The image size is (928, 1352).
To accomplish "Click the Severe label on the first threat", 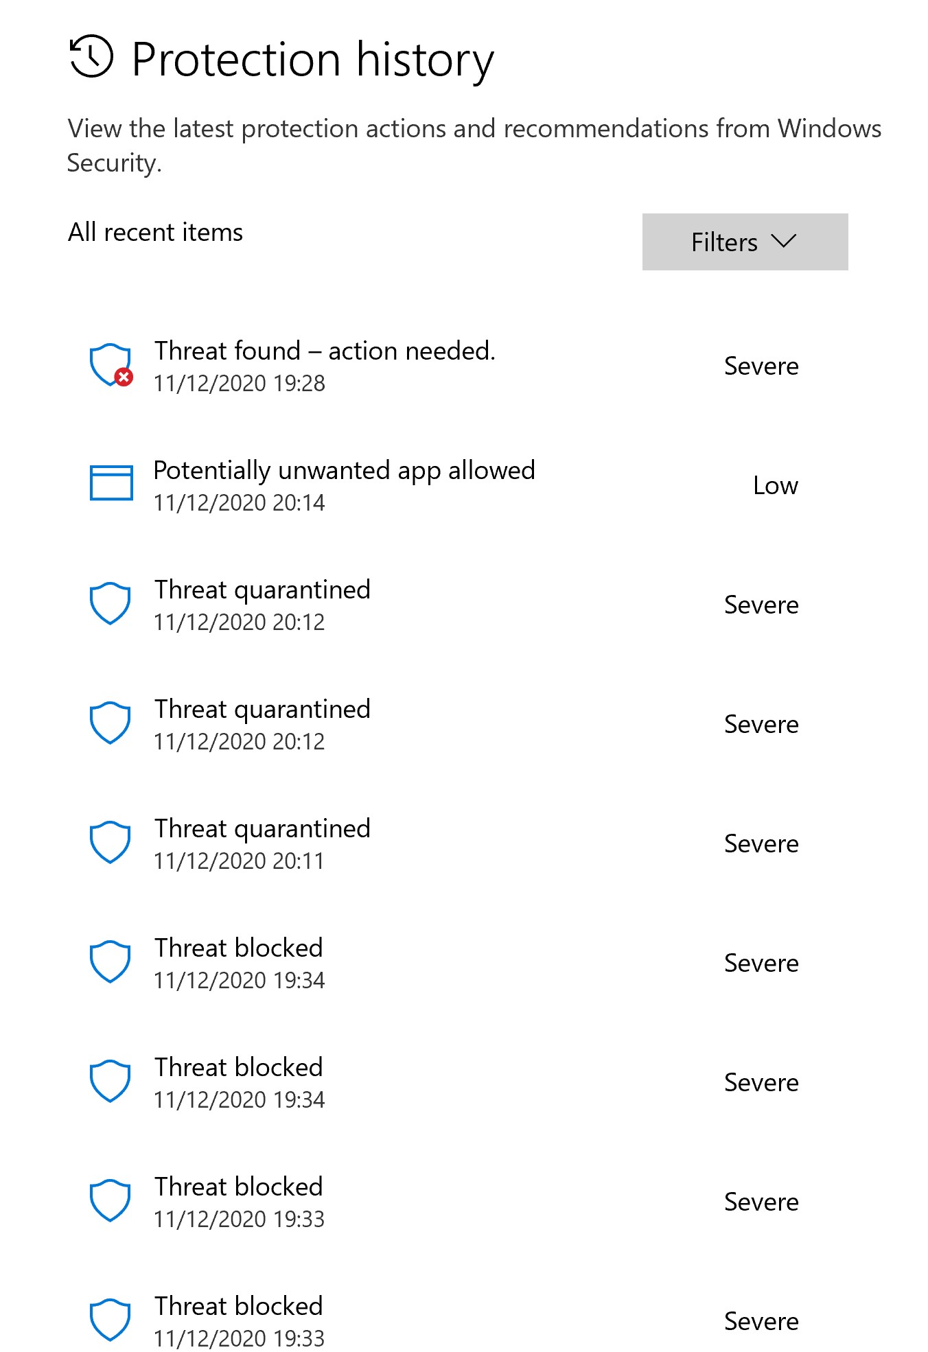I will [762, 366].
